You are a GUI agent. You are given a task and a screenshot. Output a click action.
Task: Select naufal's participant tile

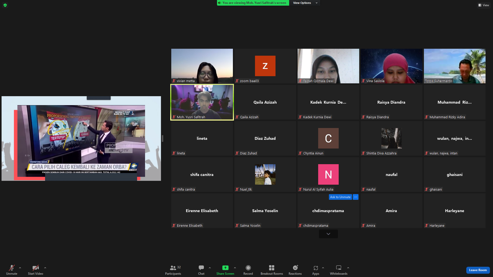pyautogui.click(x=392, y=174)
